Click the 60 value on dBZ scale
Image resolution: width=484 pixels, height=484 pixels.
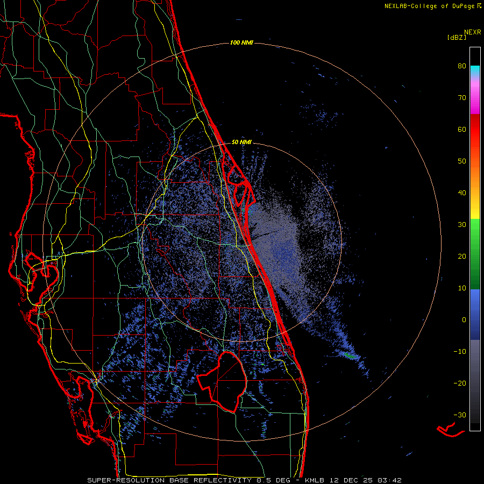tap(462, 129)
